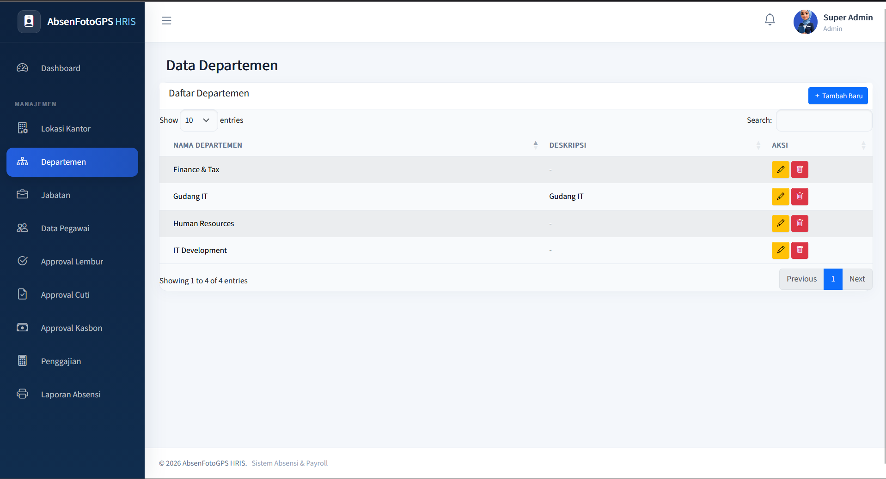Open Laporan Absensi report page

coord(72,395)
